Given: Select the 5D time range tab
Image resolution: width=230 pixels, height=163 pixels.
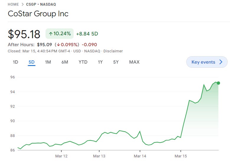Looking at the screenshot, I should (x=32, y=62).
